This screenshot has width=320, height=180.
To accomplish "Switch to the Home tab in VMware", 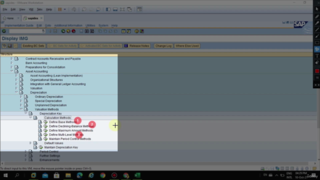I will pos(10,18).
